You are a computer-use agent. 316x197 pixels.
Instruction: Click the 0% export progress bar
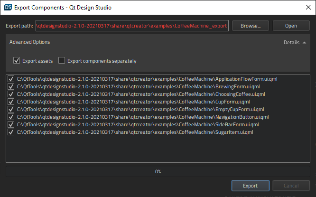pyautogui.click(x=158, y=171)
